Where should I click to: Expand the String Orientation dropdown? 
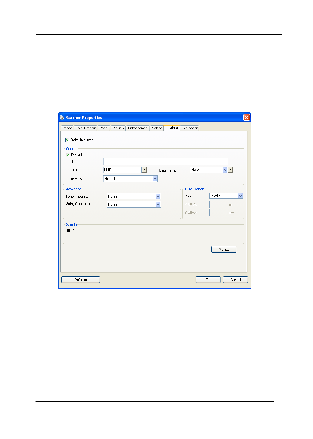pyautogui.click(x=158, y=204)
